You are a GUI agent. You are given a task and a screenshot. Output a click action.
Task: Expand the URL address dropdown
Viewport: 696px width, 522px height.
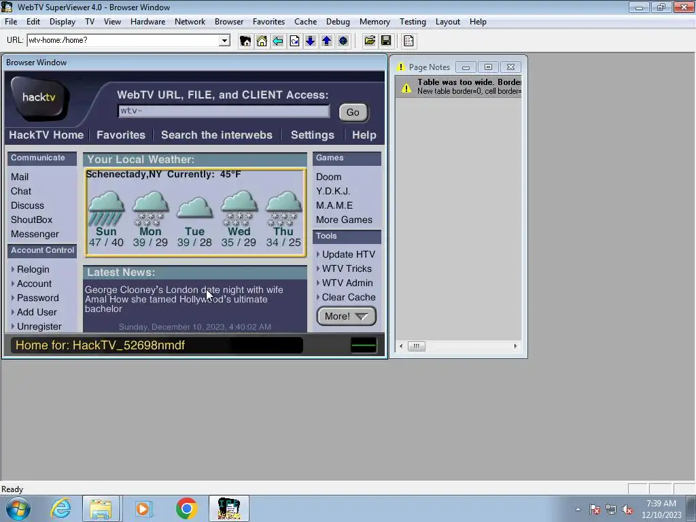tap(224, 40)
